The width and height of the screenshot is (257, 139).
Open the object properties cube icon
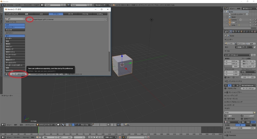241,32
